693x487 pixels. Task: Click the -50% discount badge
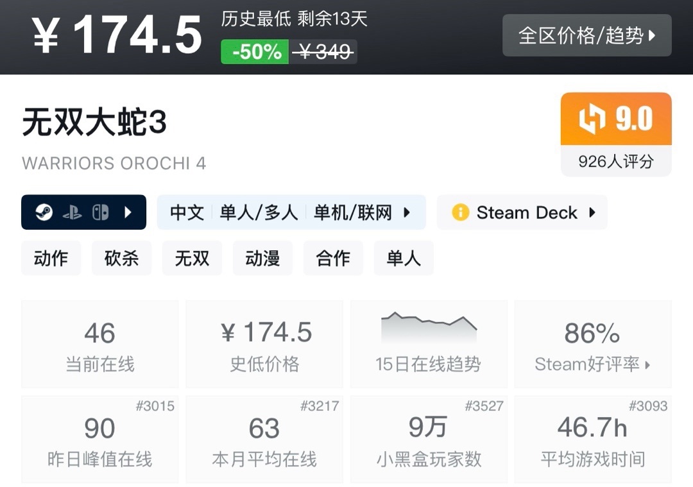[256, 52]
